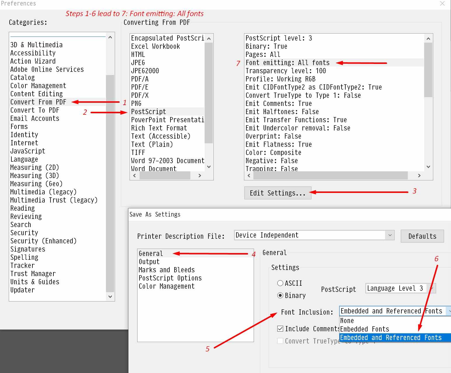Close the Preferences window
Viewport: 451px width, 373px height.
pyautogui.click(x=442, y=4)
